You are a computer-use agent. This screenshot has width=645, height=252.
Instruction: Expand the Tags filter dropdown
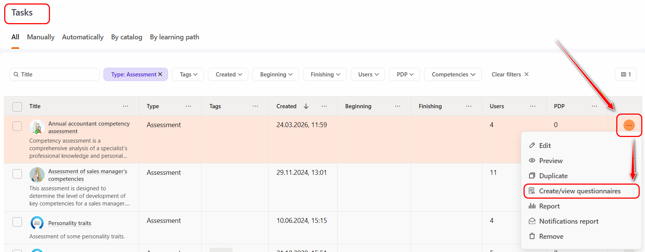point(188,75)
